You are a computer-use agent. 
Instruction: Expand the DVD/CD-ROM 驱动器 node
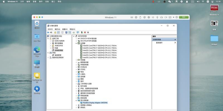click(76, 39)
